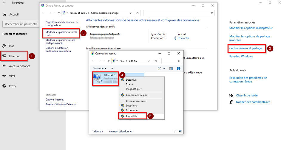Click the Conn... breadcrumb in Connexions réseau
Image resolution: width=281 pixels, height=150 pixels.
(133, 61)
